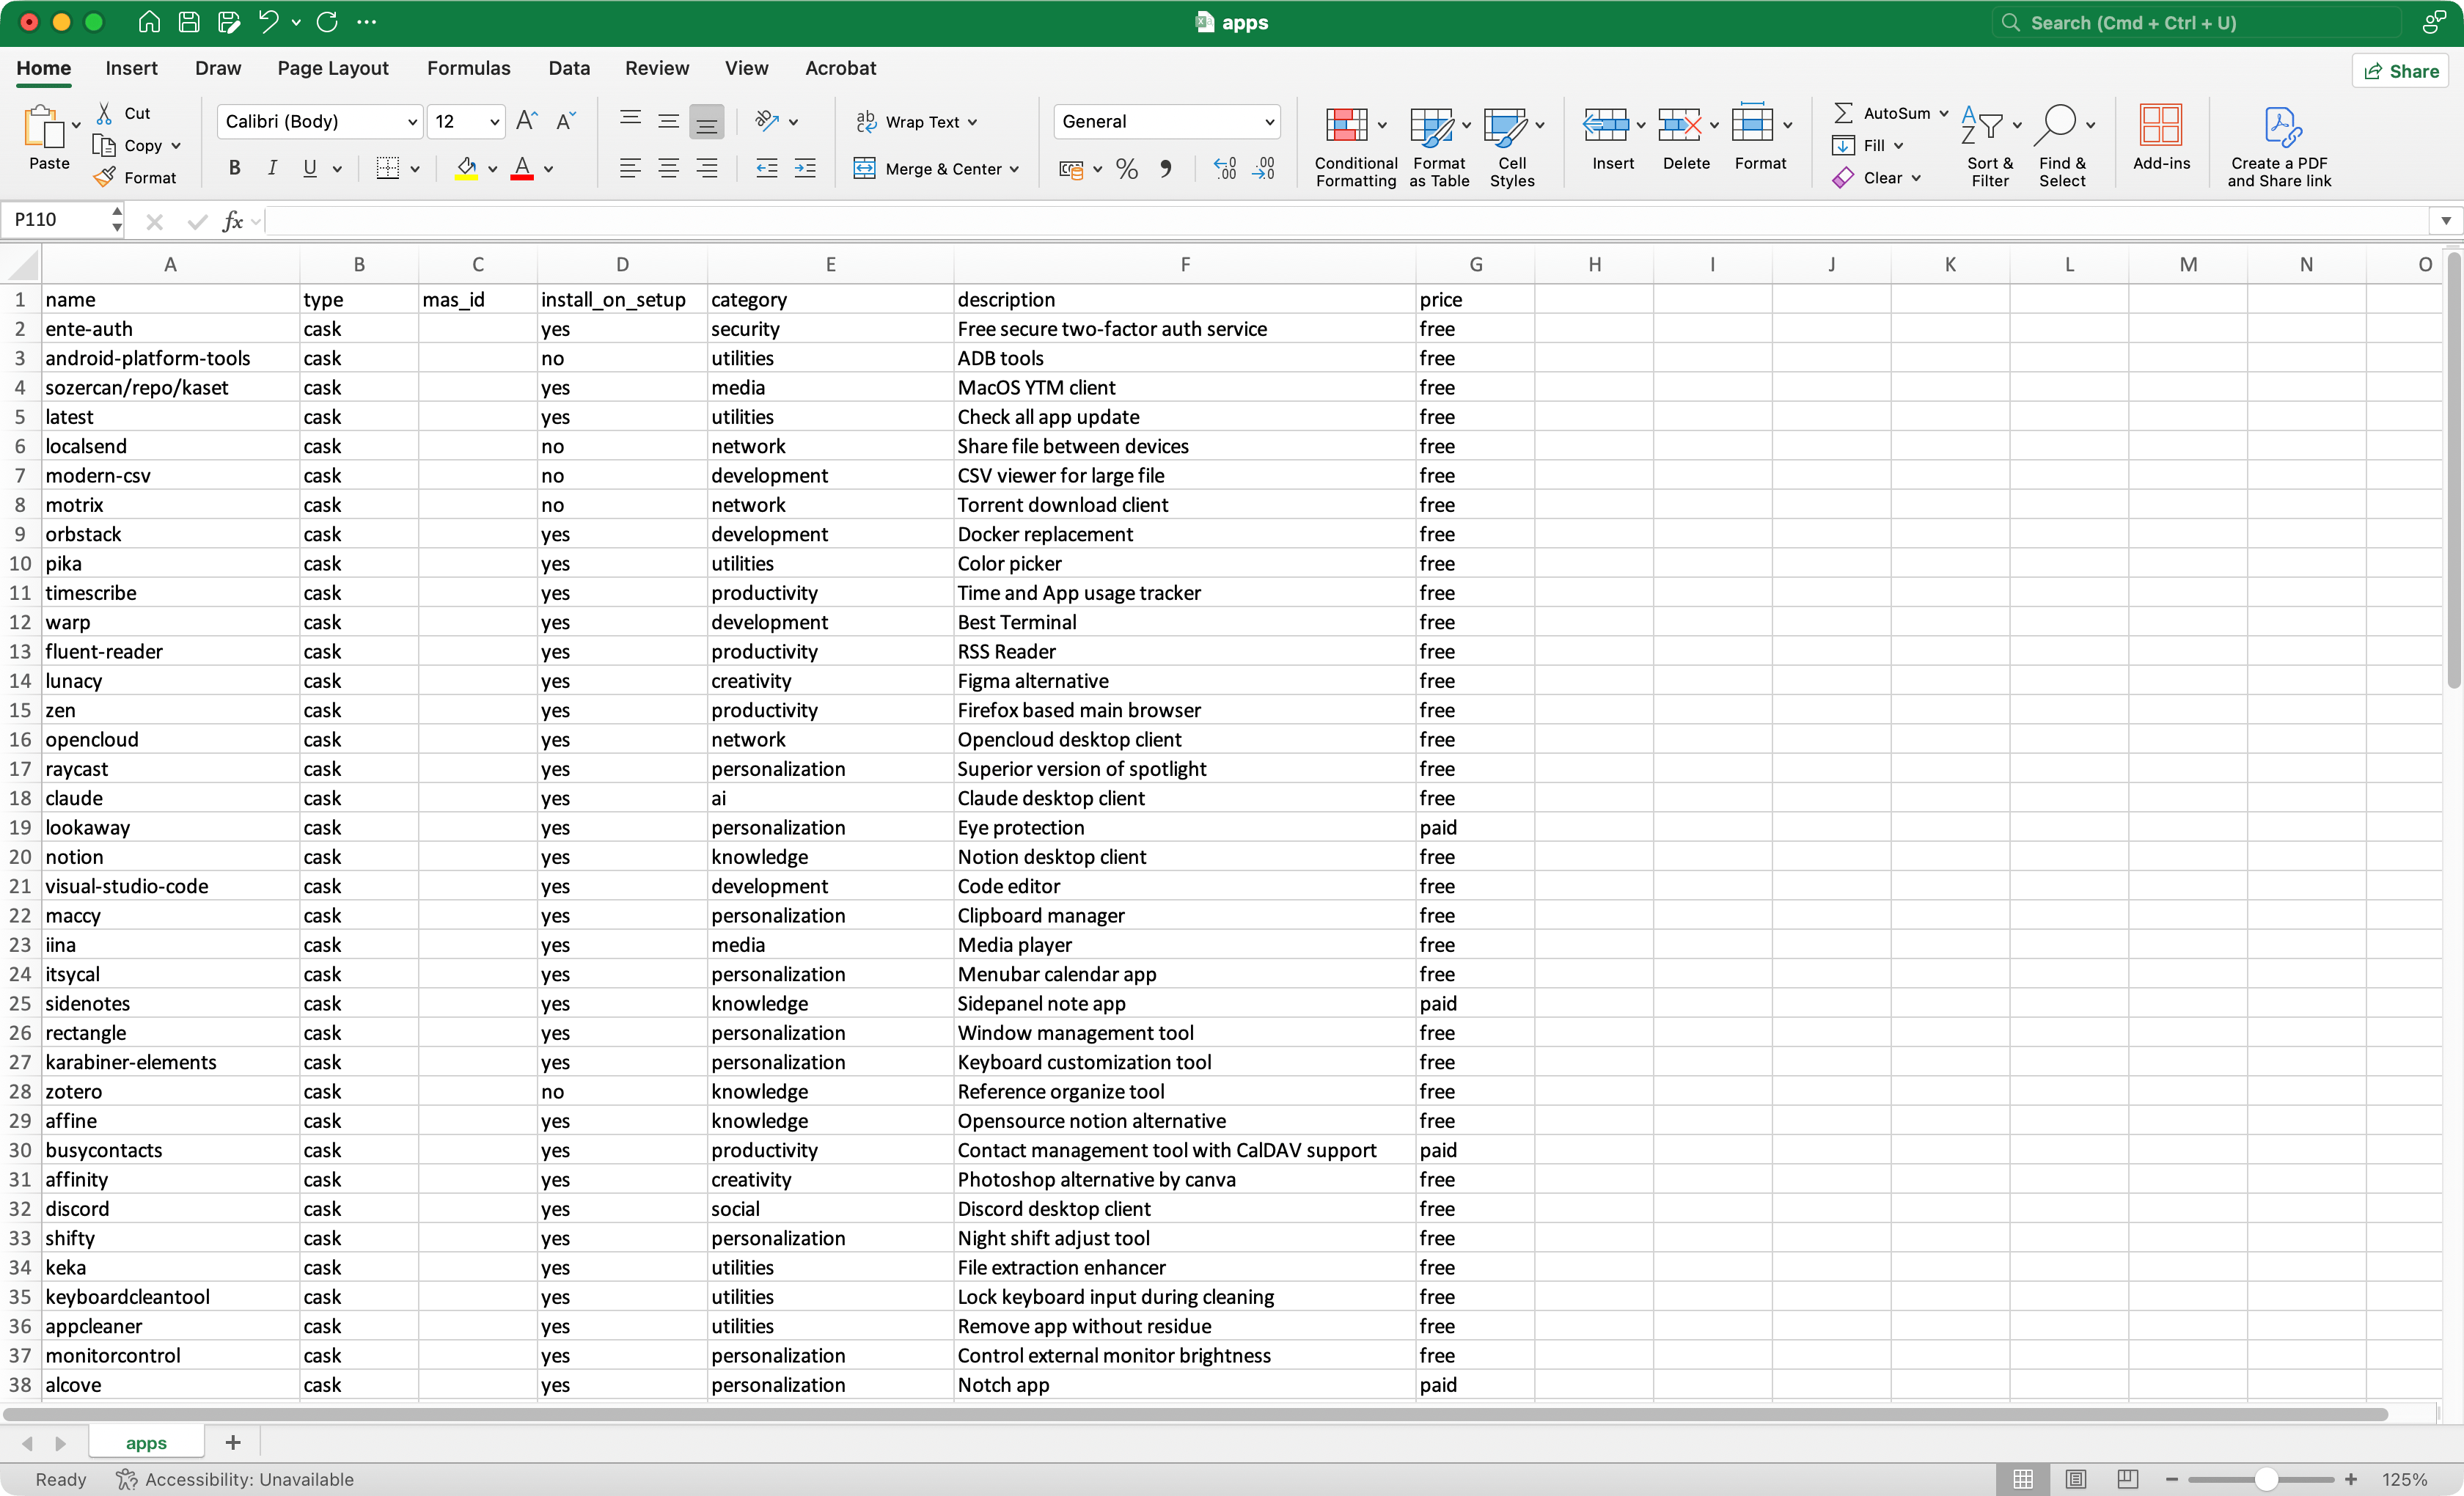
Task: Expand the Merge & Center dropdown arrow
Action: [x=1014, y=169]
